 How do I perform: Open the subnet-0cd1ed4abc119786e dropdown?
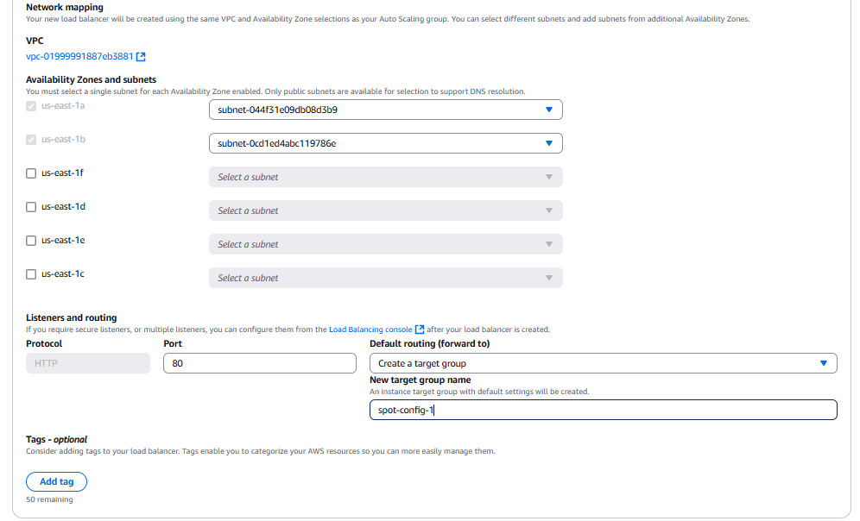(x=385, y=143)
